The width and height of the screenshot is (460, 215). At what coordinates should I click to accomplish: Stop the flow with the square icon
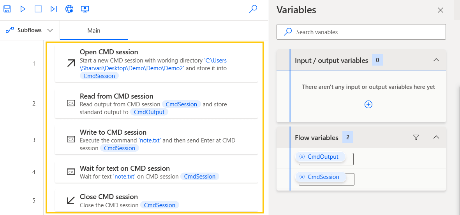pyautogui.click(x=38, y=9)
